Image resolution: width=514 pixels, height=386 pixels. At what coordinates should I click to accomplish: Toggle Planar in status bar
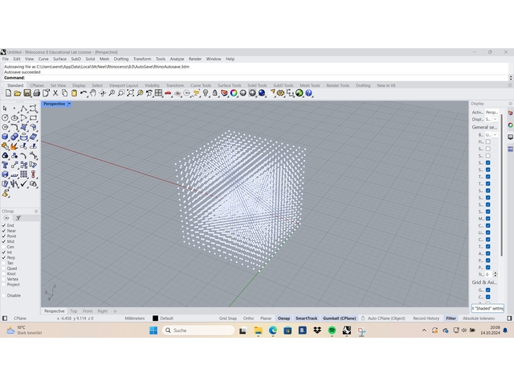[266, 318]
